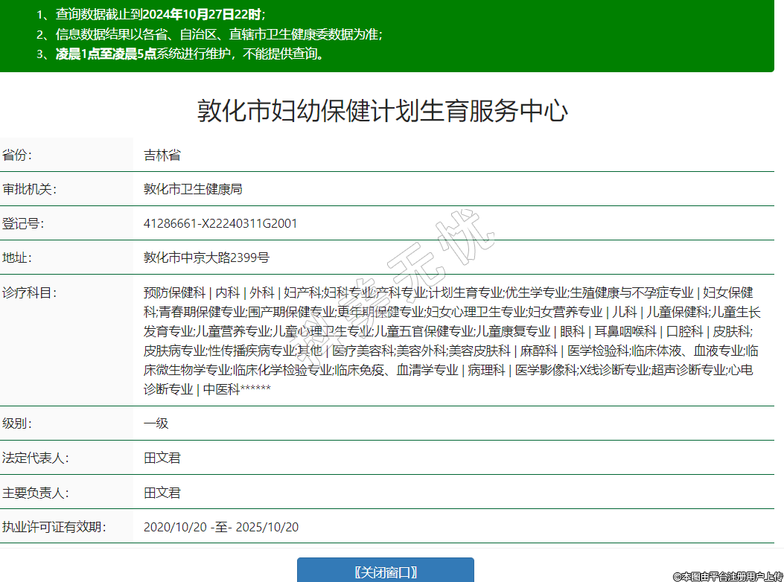Click the 中医科****** text in department list
Image resolution: width=784 pixels, height=582 pixels.
[237, 389]
